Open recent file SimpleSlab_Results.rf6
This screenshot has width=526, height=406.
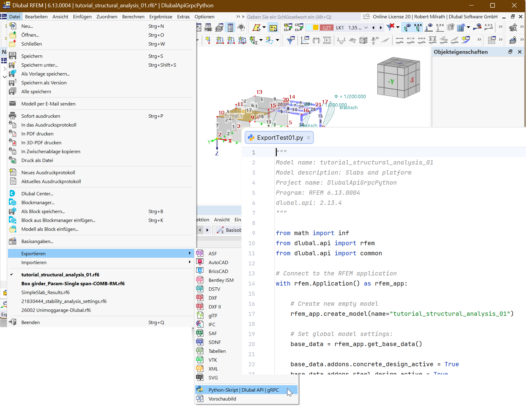pyautogui.click(x=46, y=292)
